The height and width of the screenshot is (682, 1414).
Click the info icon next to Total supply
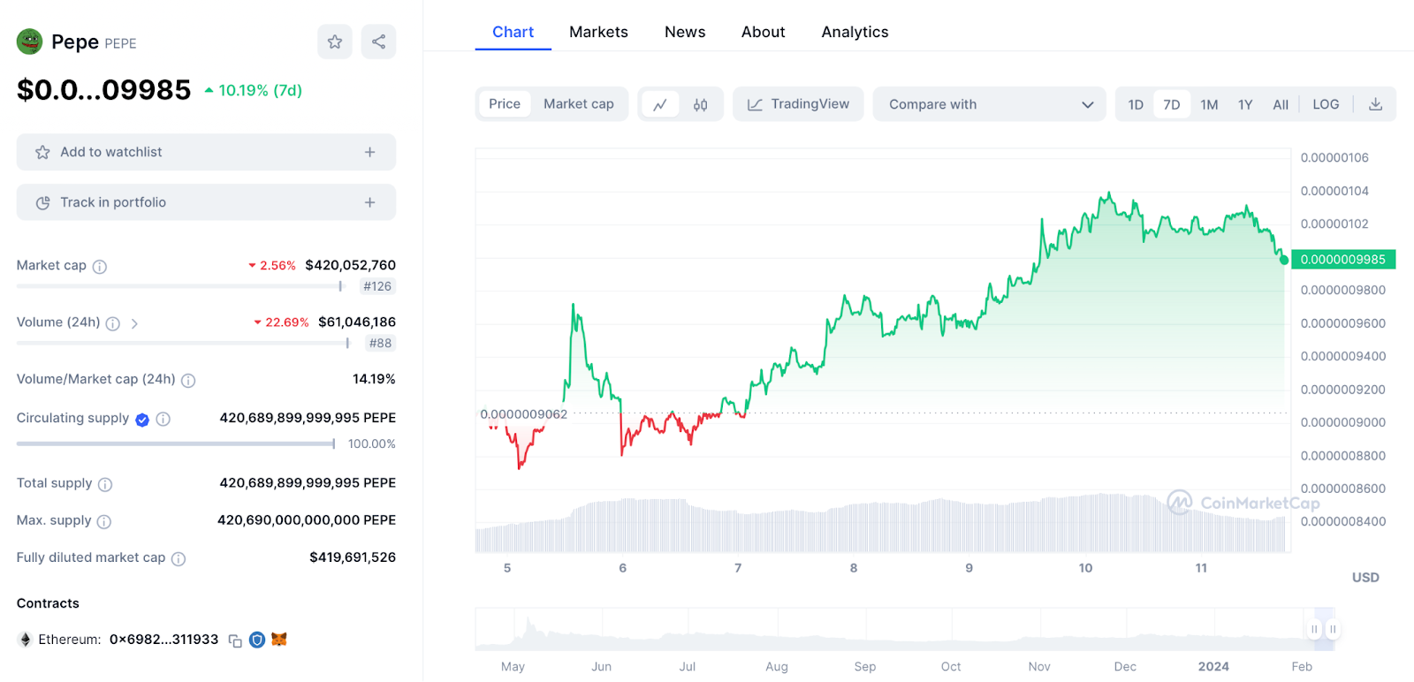click(x=105, y=485)
